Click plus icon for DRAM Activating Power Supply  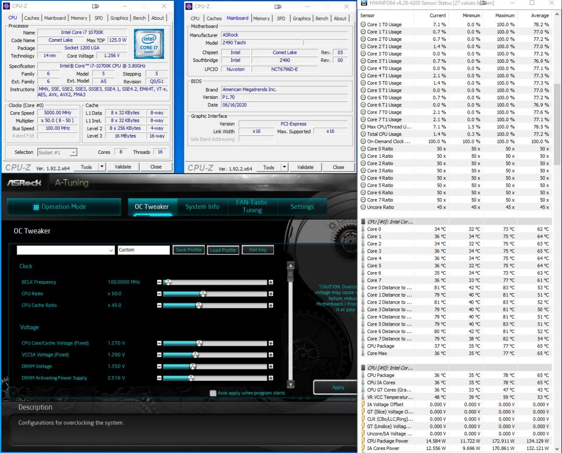coord(271,378)
